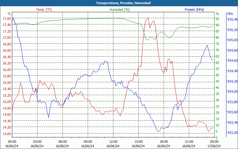This screenshot has height=149, width=238.
Task: Click temperature axis value 14,40
Action: [7, 121]
